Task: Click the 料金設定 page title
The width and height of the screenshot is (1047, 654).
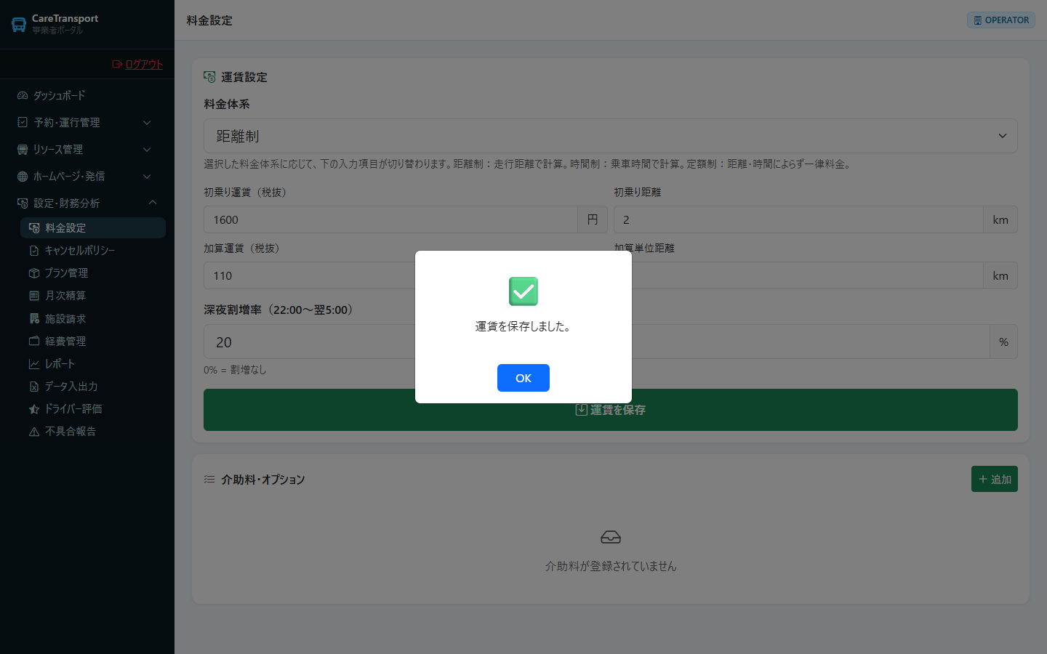Action: [209, 20]
